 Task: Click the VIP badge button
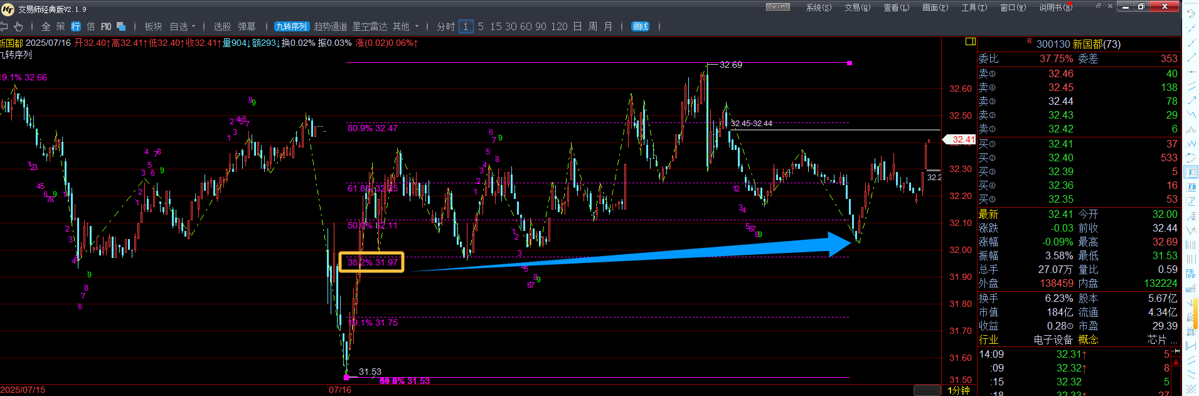click(778, 7)
